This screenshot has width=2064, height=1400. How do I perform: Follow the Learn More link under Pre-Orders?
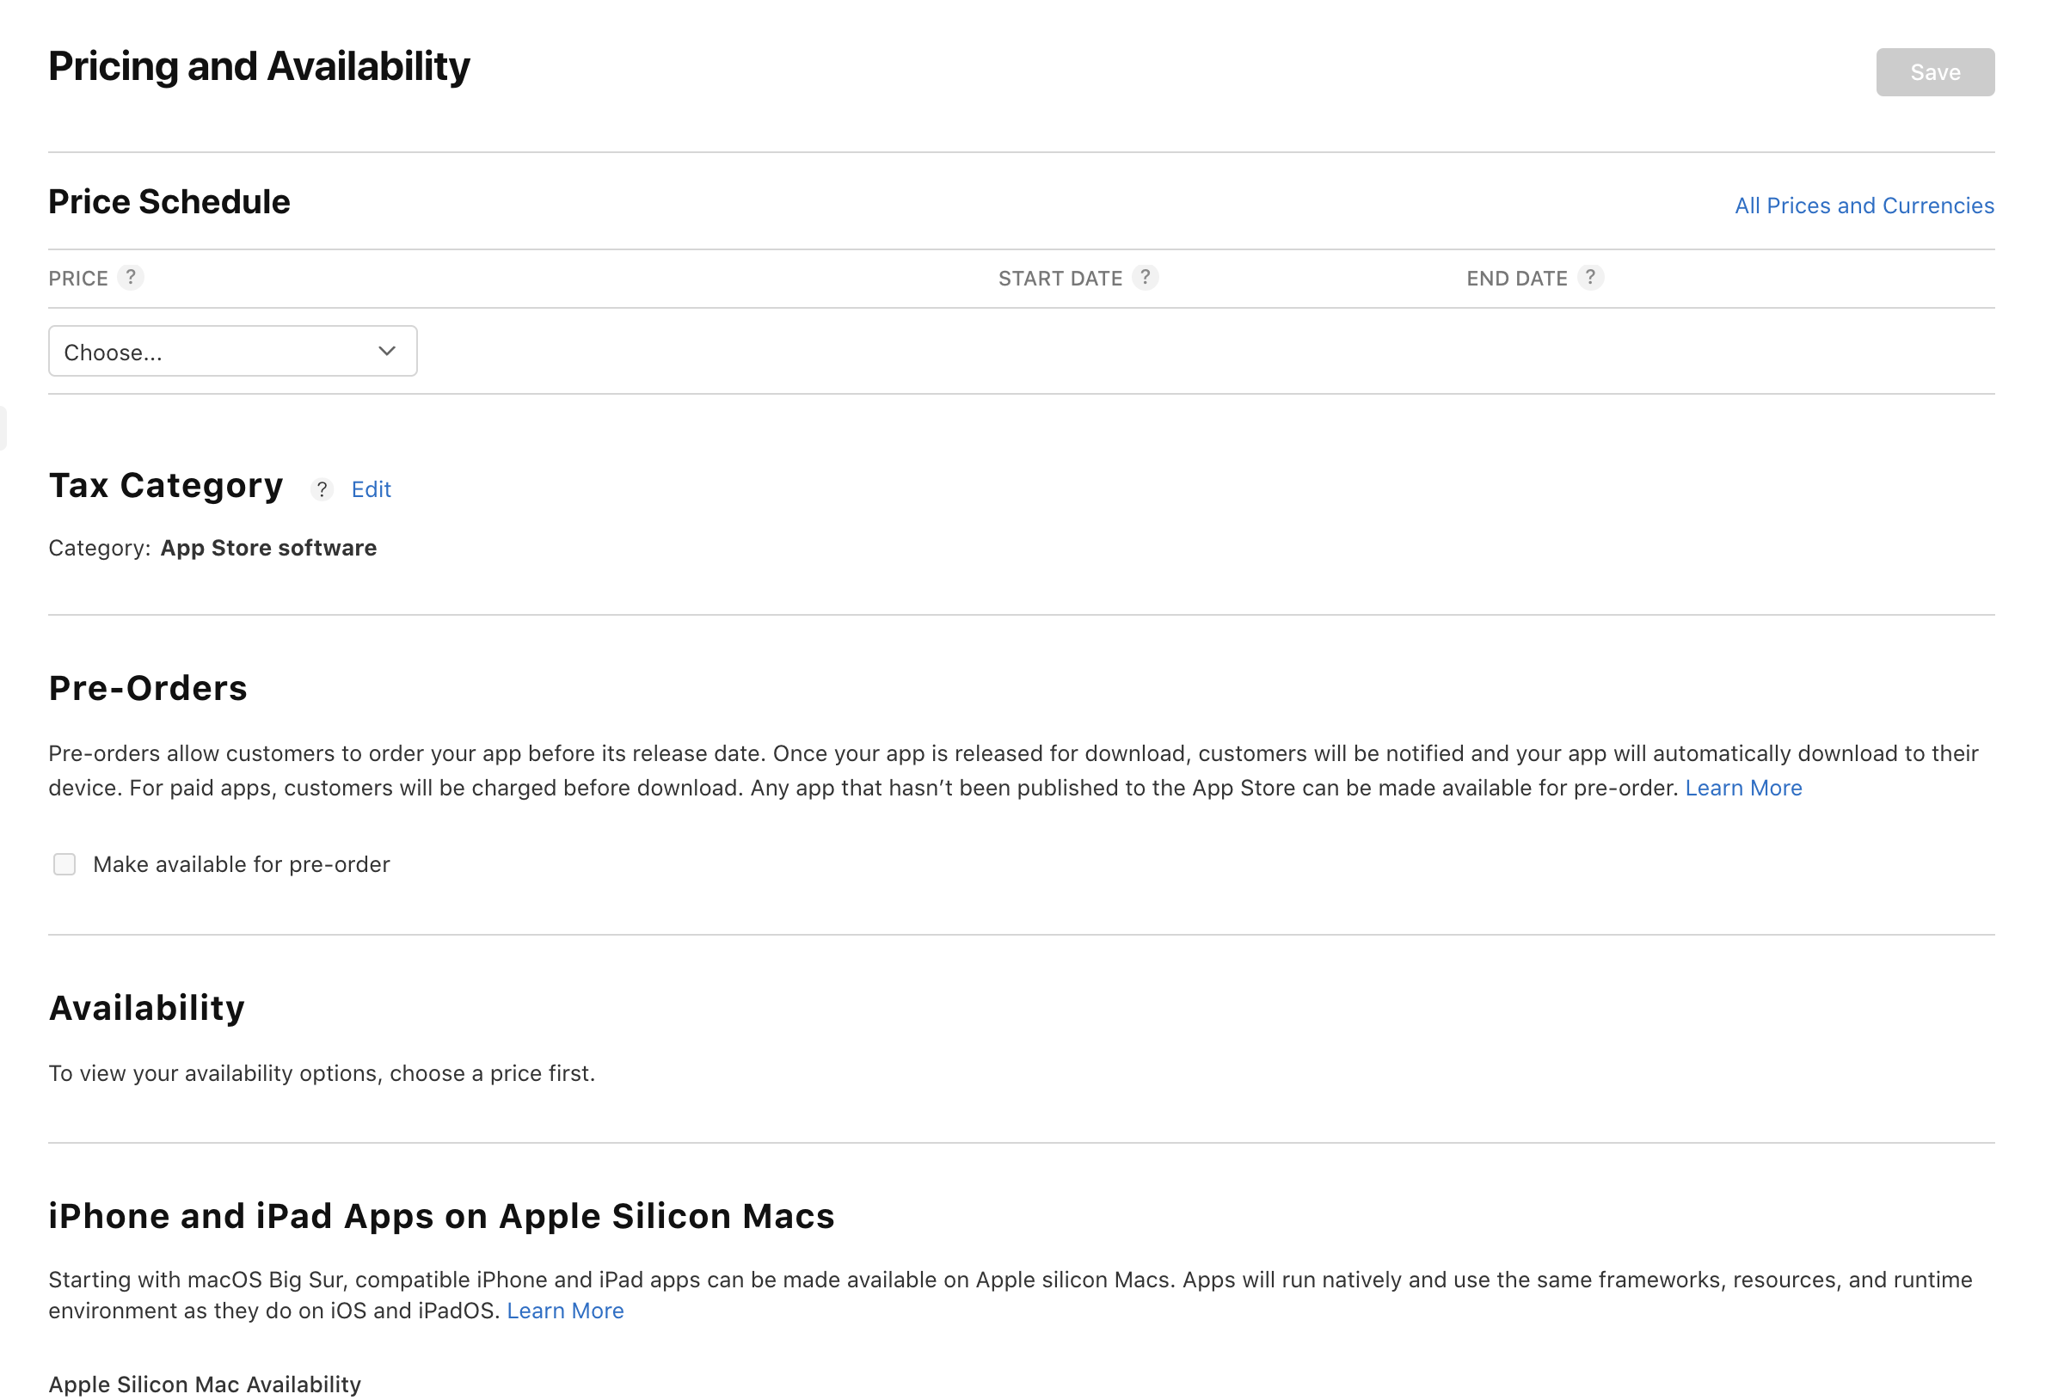pyautogui.click(x=1742, y=788)
